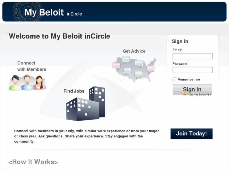Enable the Remember me checkbox
Viewport: 229px width, 172px height.
pyautogui.click(x=174, y=80)
